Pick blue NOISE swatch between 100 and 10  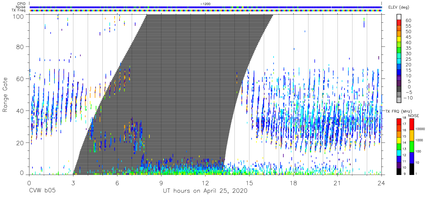point(412,157)
